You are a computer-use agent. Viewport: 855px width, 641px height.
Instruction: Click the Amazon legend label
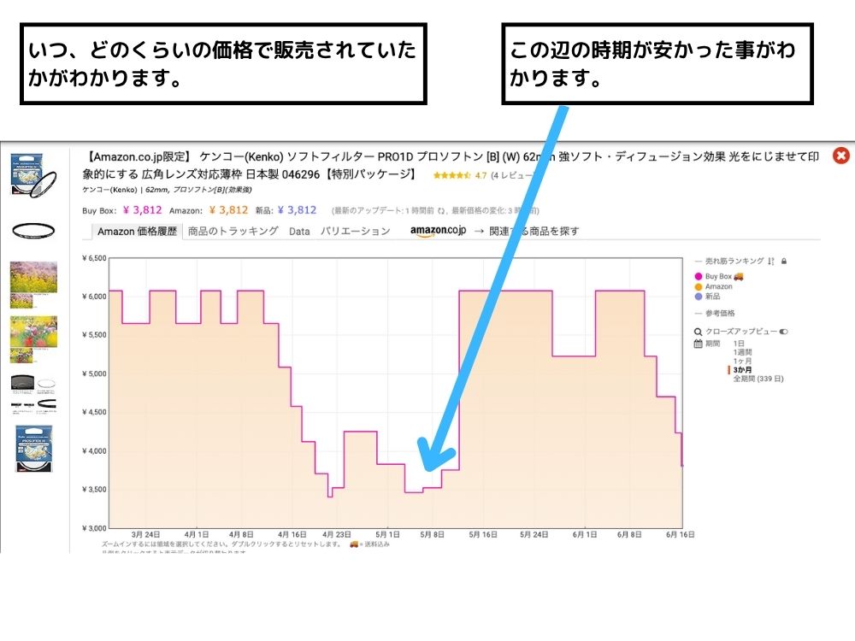pos(719,286)
